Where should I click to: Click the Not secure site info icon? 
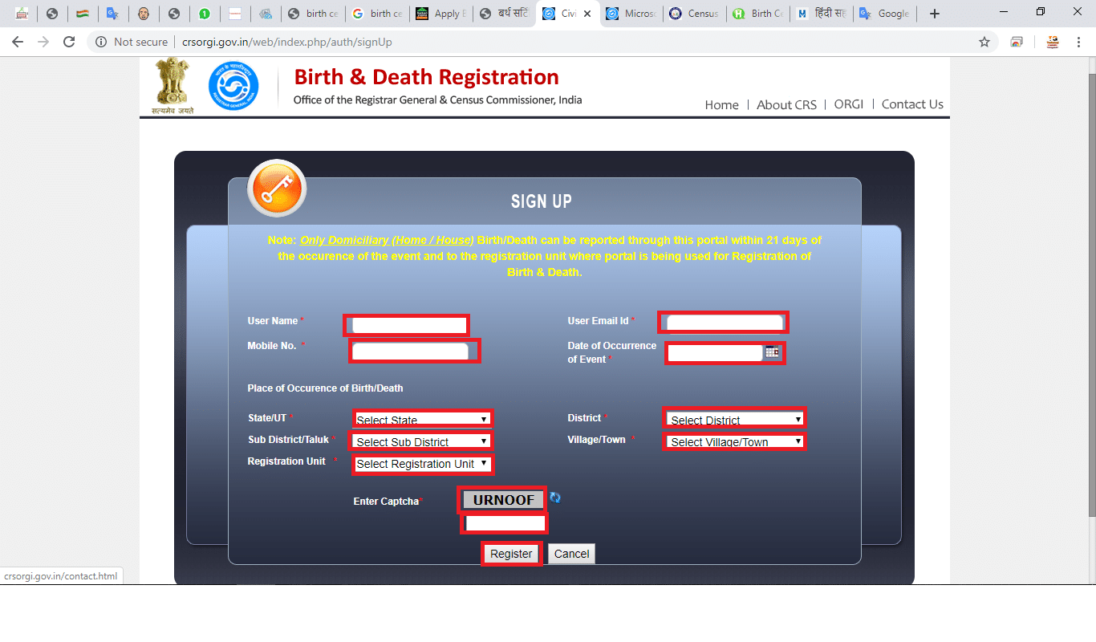(x=101, y=42)
